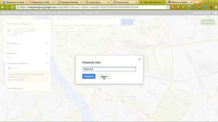Switch to the Германия-Австрия tab
The image size is (218, 122).
[69, 2]
